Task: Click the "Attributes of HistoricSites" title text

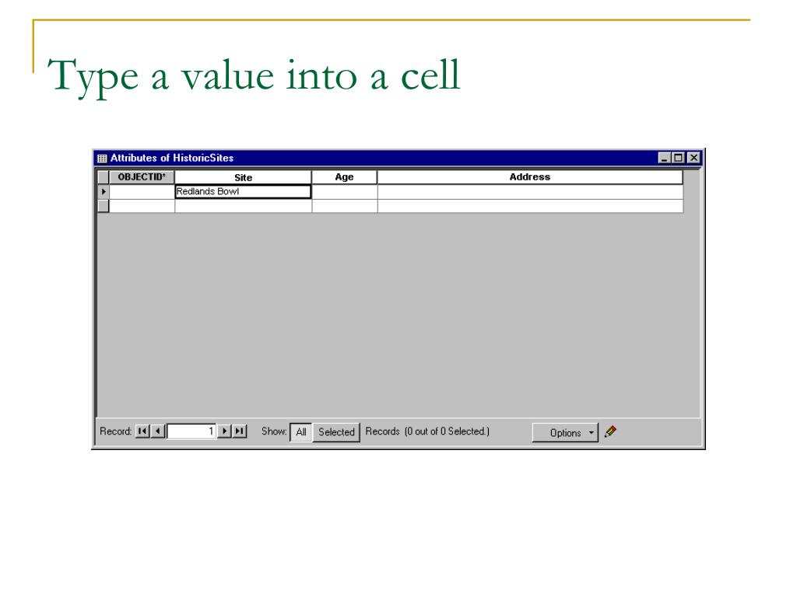Action: (x=172, y=158)
